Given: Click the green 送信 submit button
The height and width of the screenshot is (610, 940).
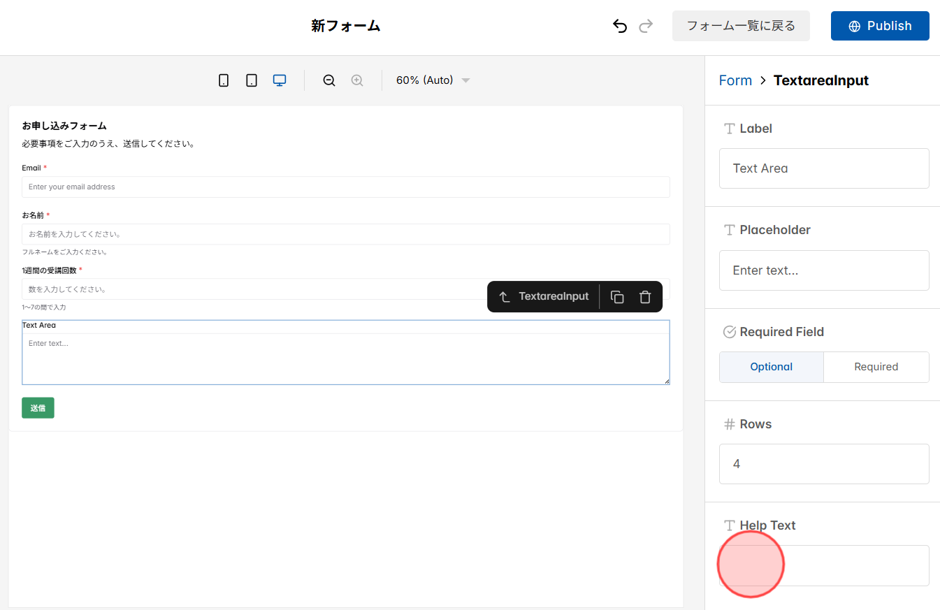Looking at the screenshot, I should tap(38, 407).
